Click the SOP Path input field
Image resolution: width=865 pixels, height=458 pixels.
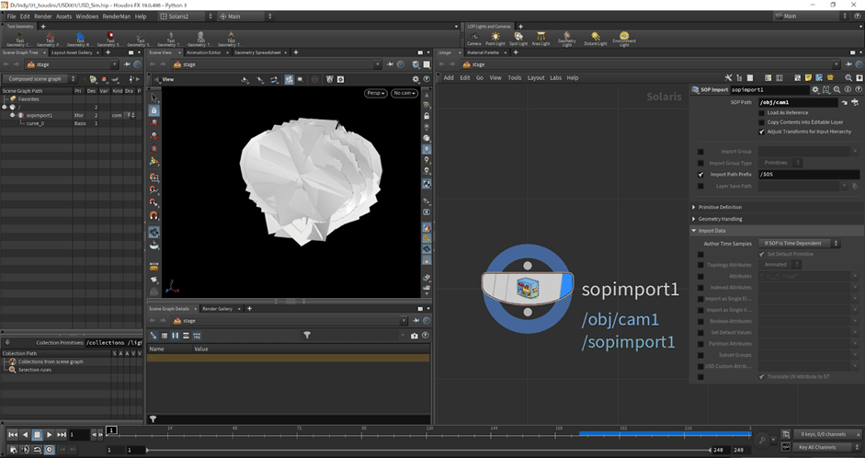point(796,102)
